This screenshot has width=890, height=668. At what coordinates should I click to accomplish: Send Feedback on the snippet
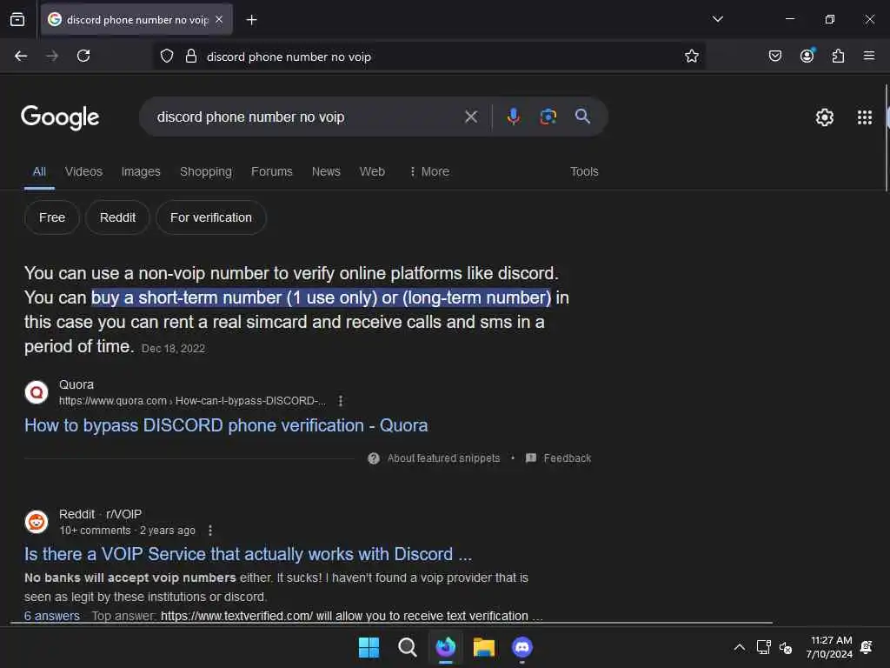point(559,458)
